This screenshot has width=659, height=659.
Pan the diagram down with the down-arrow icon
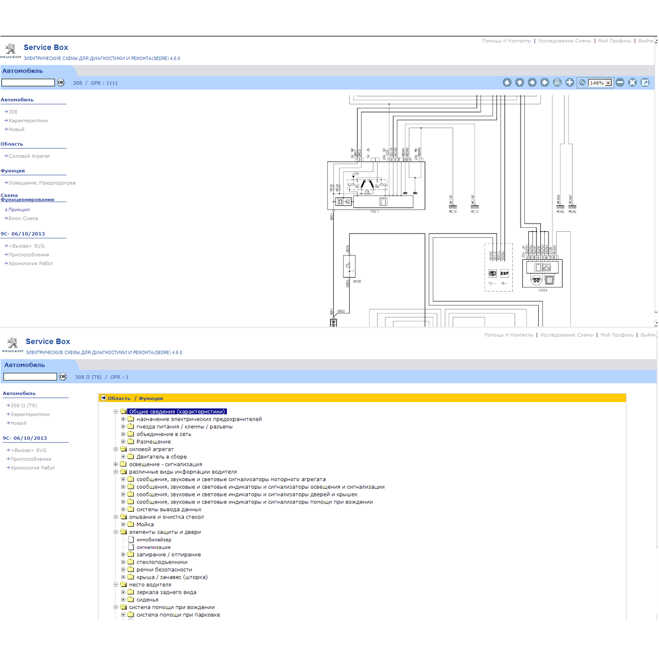(x=520, y=82)
